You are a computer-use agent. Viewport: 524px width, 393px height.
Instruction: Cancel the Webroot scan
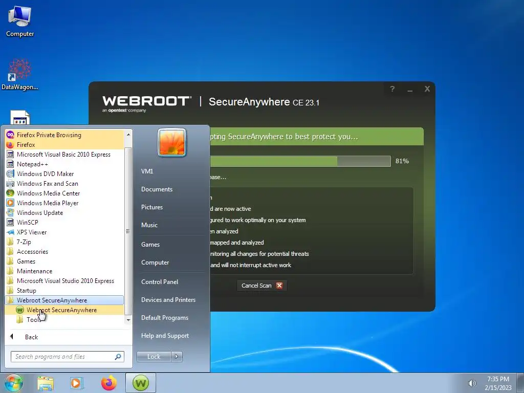[262, 286]
